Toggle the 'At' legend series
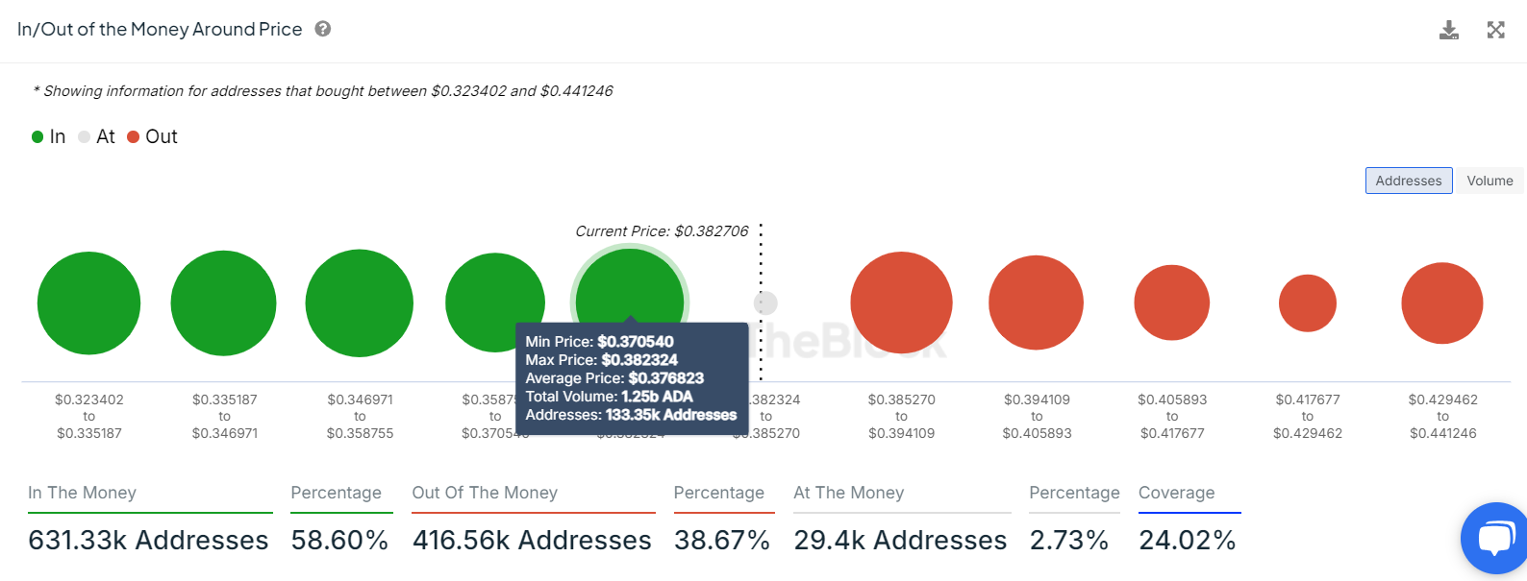This screenshot has height=581, width=1527. (97, 136)
